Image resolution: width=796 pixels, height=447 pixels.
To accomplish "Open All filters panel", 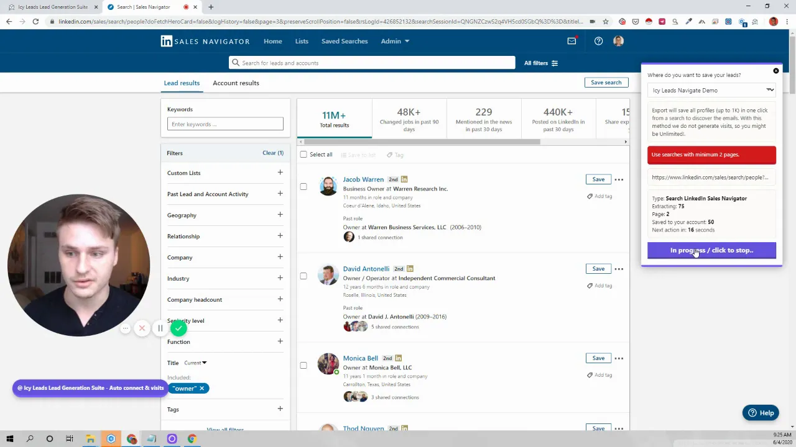I will [x=541, y=63].
